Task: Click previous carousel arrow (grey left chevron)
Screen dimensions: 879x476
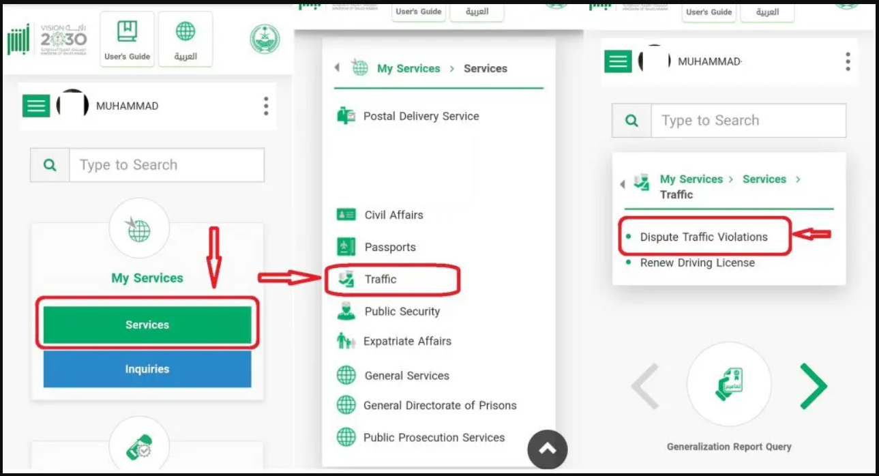Action: [644, 386]
